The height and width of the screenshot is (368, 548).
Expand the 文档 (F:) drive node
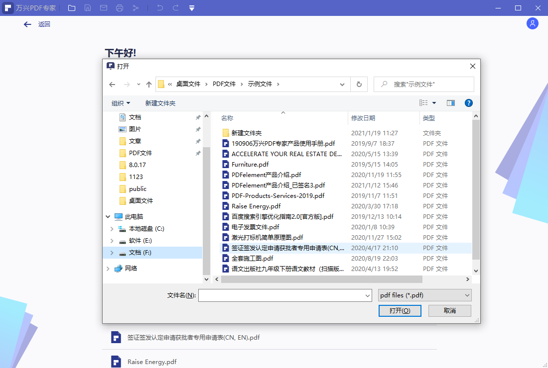pos(112,253)
